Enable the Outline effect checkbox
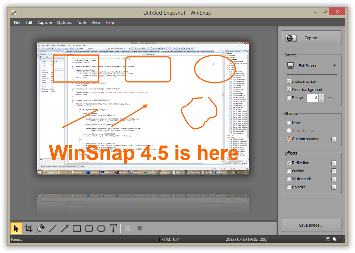 pos(289,171)
